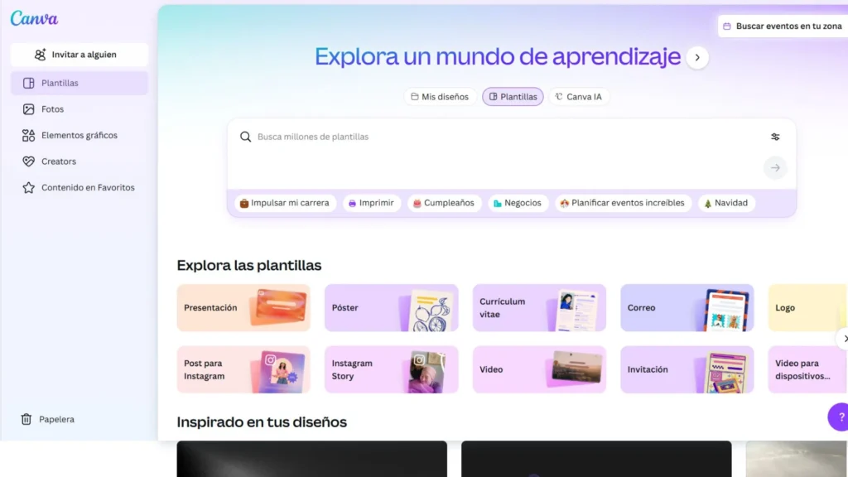
Task: Browse the Creators section
Action: (60, 161)
